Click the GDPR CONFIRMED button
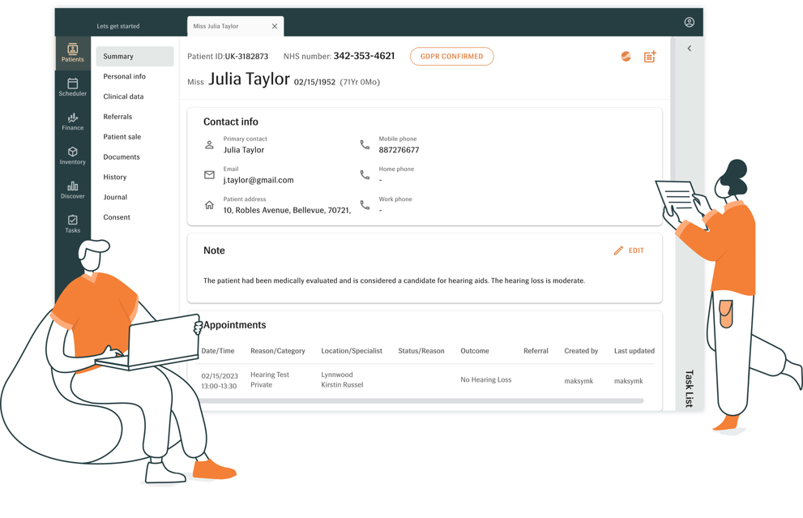The height and width of the screenshot is (518, 803). [x=451, y=57]
